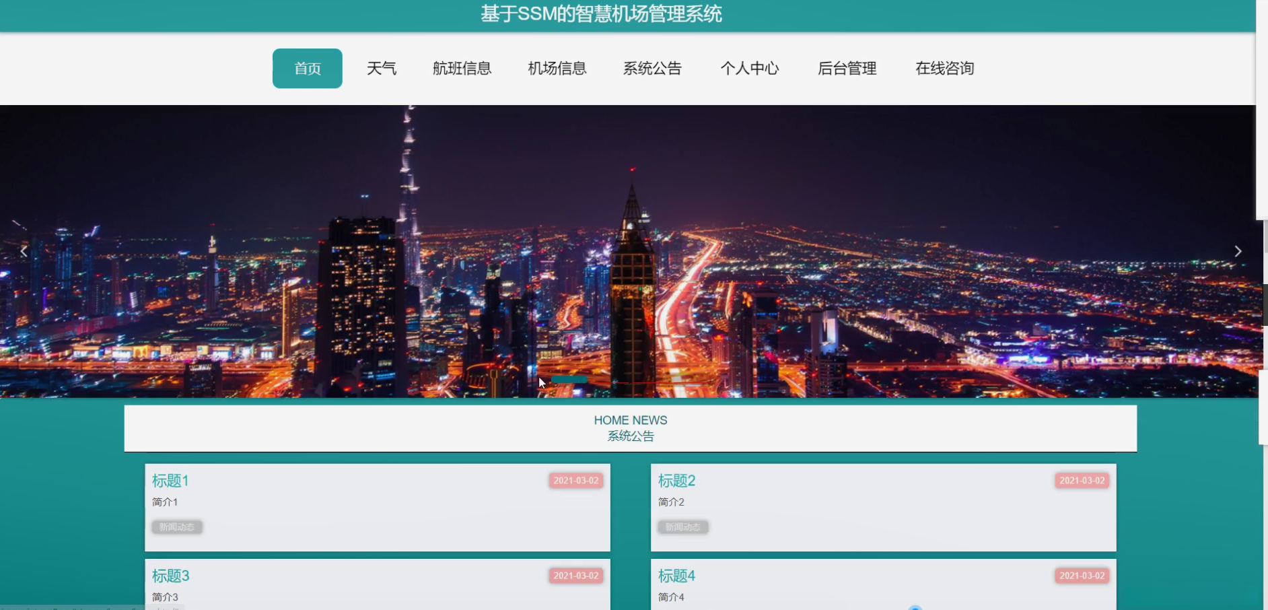This screenshot has width=1268, height=610.
Task: Click the 新闻动态 tag on the 标题2 card
Action: pos(683,527)
